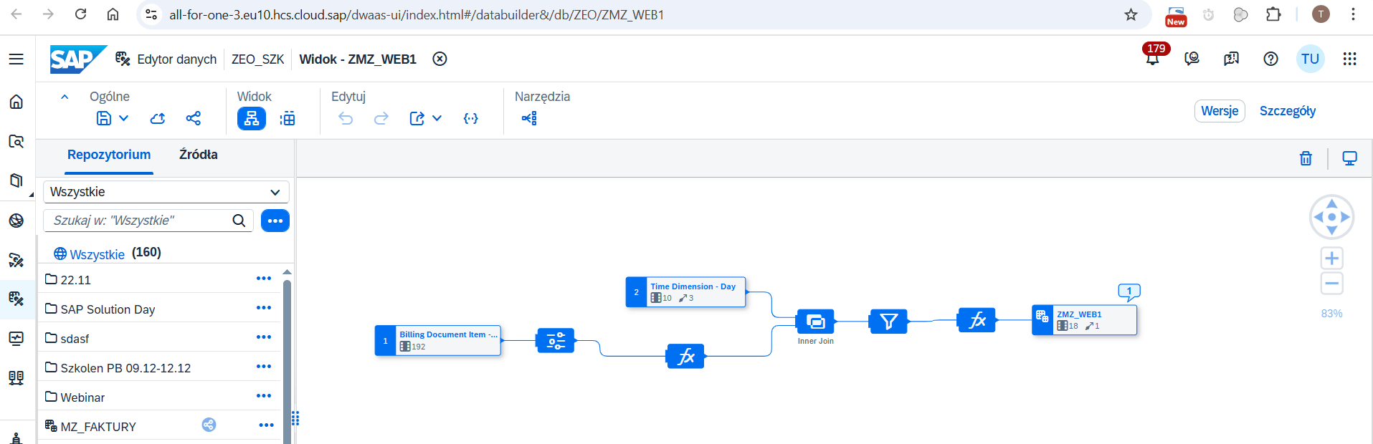
Task: Open the blue more options button beside search
Action: [275, 221]
